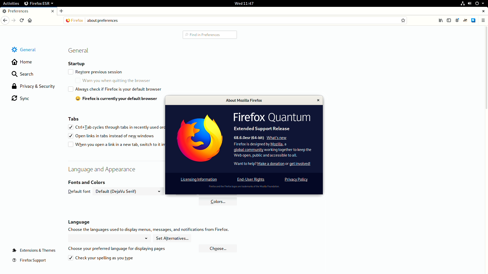The height and width of the screenshot is (274, 488).
Task: Close the About Mozilla Firefox dialog
Action: (x=318, y=100)
